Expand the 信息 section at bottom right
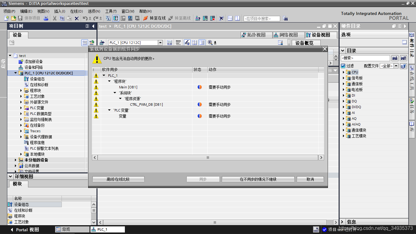The height and width of the screenshot is (234, 416). [x=343, y=222]
